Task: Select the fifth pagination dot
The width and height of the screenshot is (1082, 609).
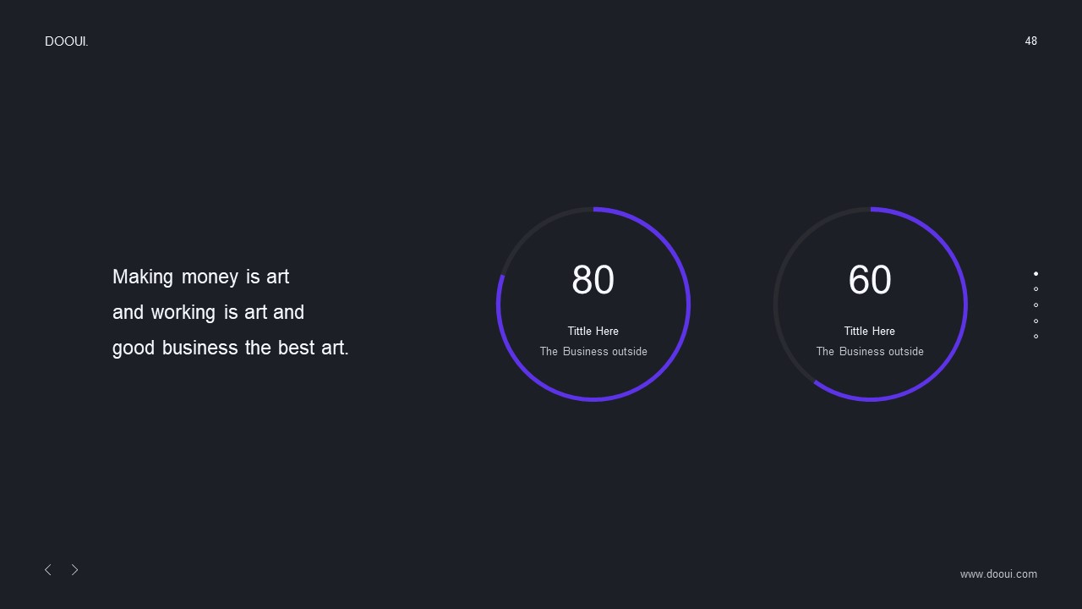Action: (1036, 337)
